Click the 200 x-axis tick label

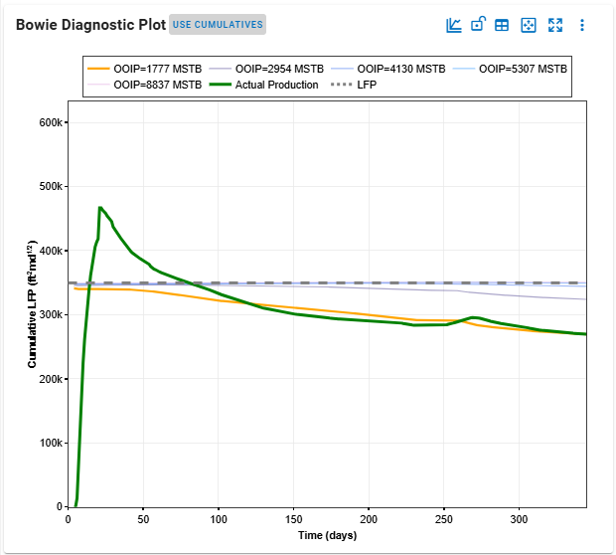click(x=369, y=519)
